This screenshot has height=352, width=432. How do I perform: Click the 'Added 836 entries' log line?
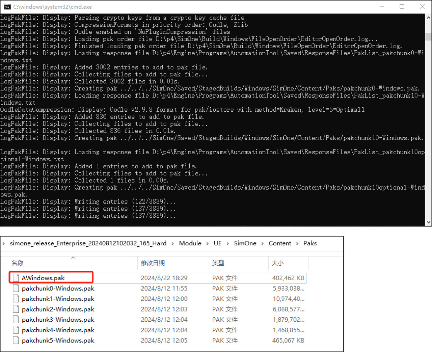(x=102, y=117)
